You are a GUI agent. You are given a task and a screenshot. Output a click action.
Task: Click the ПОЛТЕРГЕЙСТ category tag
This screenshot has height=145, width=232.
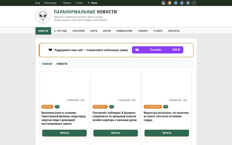point(100,107)
